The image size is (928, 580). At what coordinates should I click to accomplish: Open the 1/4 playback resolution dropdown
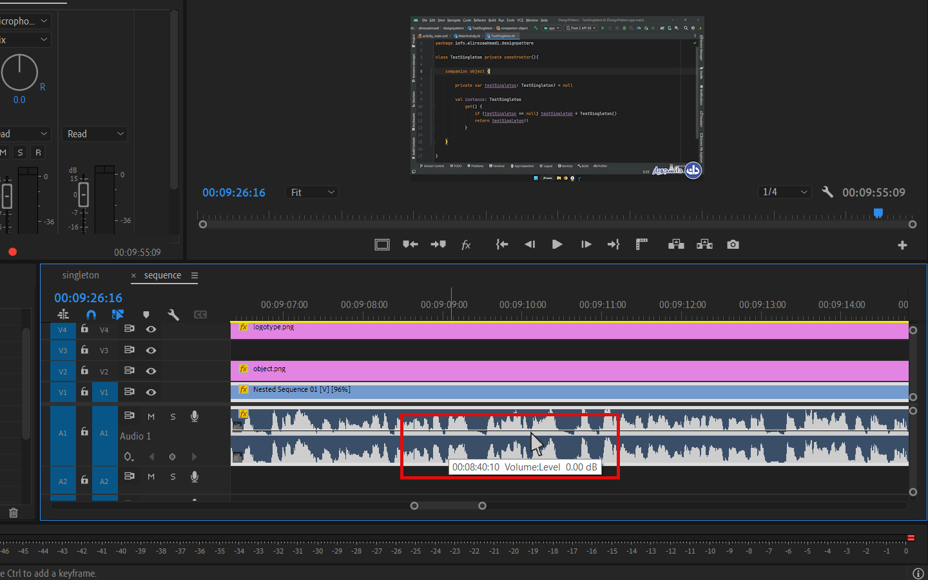[784, 192]
